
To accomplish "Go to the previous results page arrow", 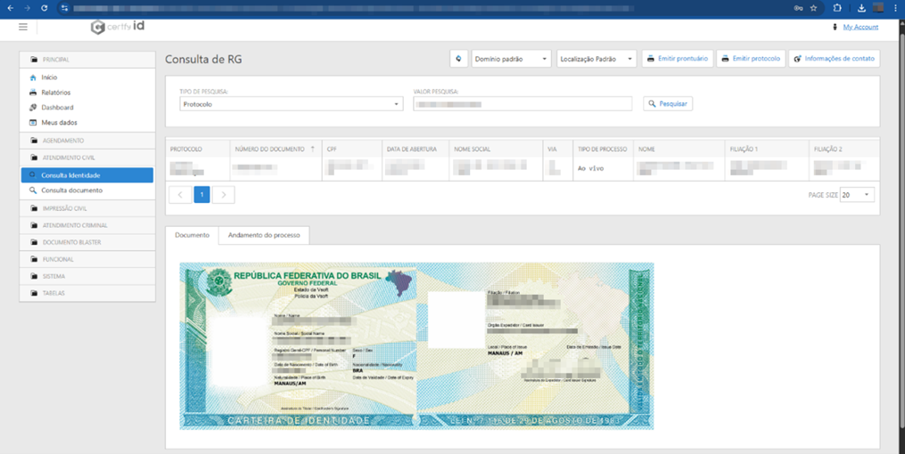I will click(180, 195).
